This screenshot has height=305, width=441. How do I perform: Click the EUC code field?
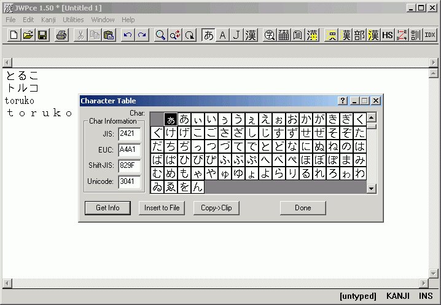coord(129,149)
